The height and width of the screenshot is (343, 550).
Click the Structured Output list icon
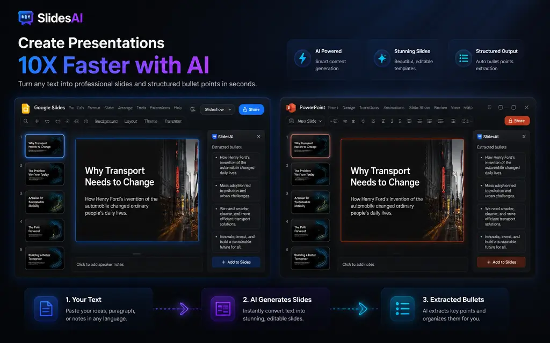(x=464, y=58)
